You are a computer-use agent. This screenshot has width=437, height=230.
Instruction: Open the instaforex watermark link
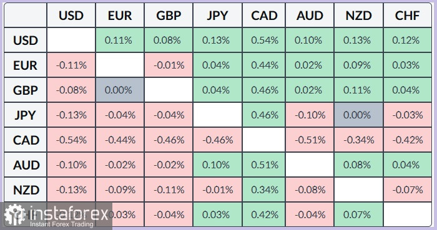coord(56,216)
